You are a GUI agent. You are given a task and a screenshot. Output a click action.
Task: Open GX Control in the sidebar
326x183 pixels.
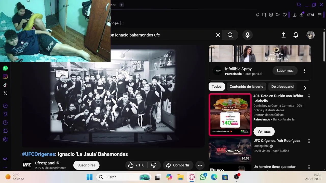5,159
